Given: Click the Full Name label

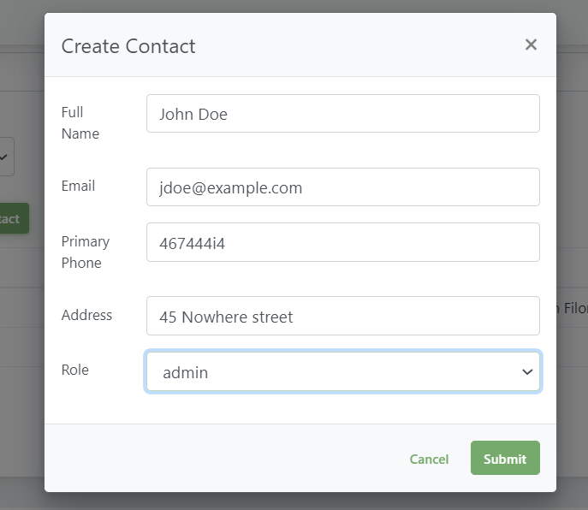Looking at the screenshot, I should click(80, 123).
